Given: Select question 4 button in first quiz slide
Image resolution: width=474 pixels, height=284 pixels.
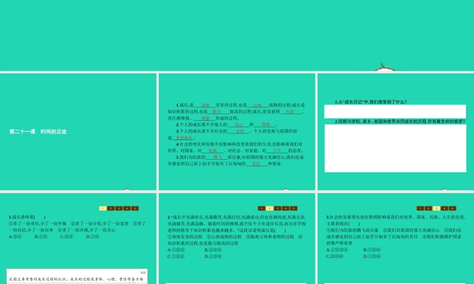Looking at the screenshot, I should (x=127, y=208).
